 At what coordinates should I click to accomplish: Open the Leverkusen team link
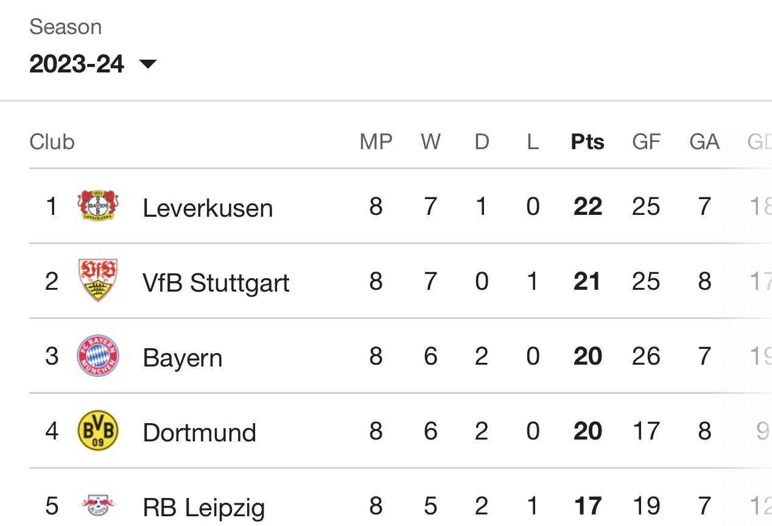coord(208,208)
